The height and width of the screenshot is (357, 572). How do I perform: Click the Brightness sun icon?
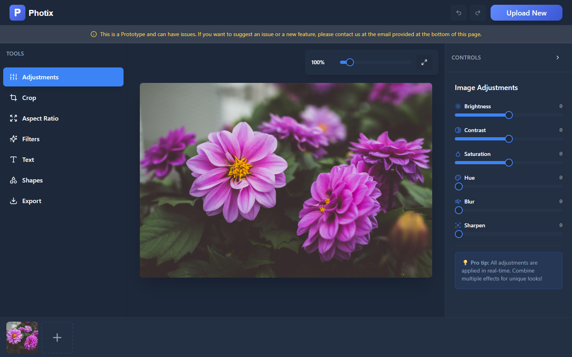[x=458, y=106]
